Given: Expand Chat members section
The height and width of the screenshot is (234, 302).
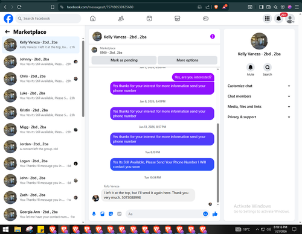Looking at the screenshot, I should pos(259,96).
